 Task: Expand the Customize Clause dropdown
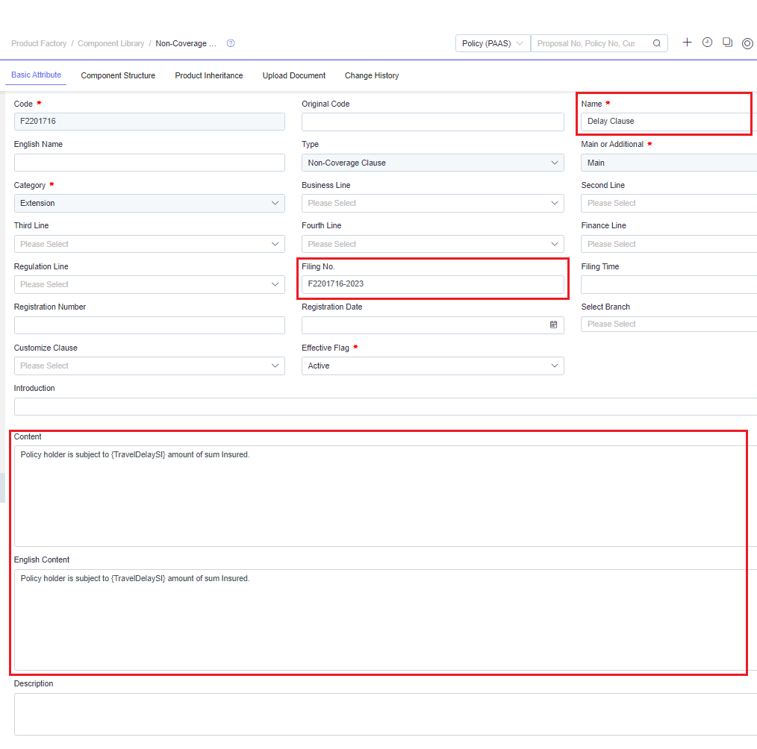click(x=149, y=366)
